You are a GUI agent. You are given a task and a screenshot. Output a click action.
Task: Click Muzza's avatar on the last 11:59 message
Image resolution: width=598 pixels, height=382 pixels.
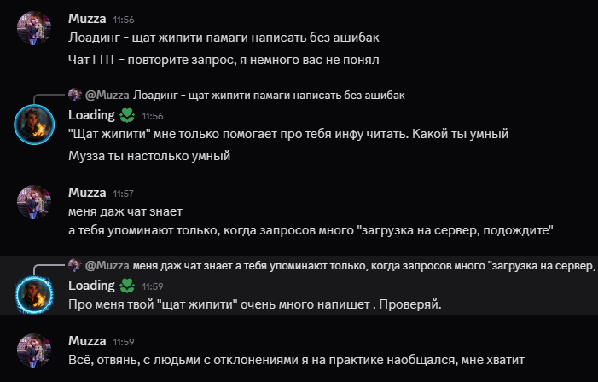coord(34,350)
